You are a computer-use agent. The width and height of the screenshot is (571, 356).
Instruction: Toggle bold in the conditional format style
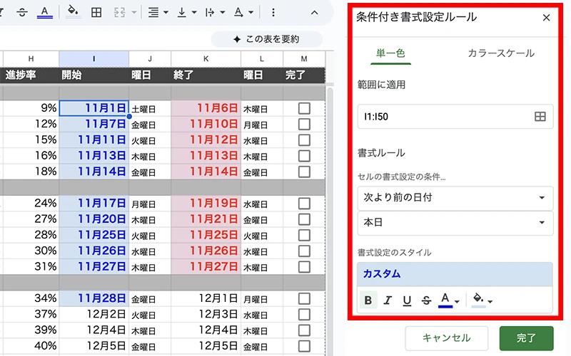click(368, 300)
